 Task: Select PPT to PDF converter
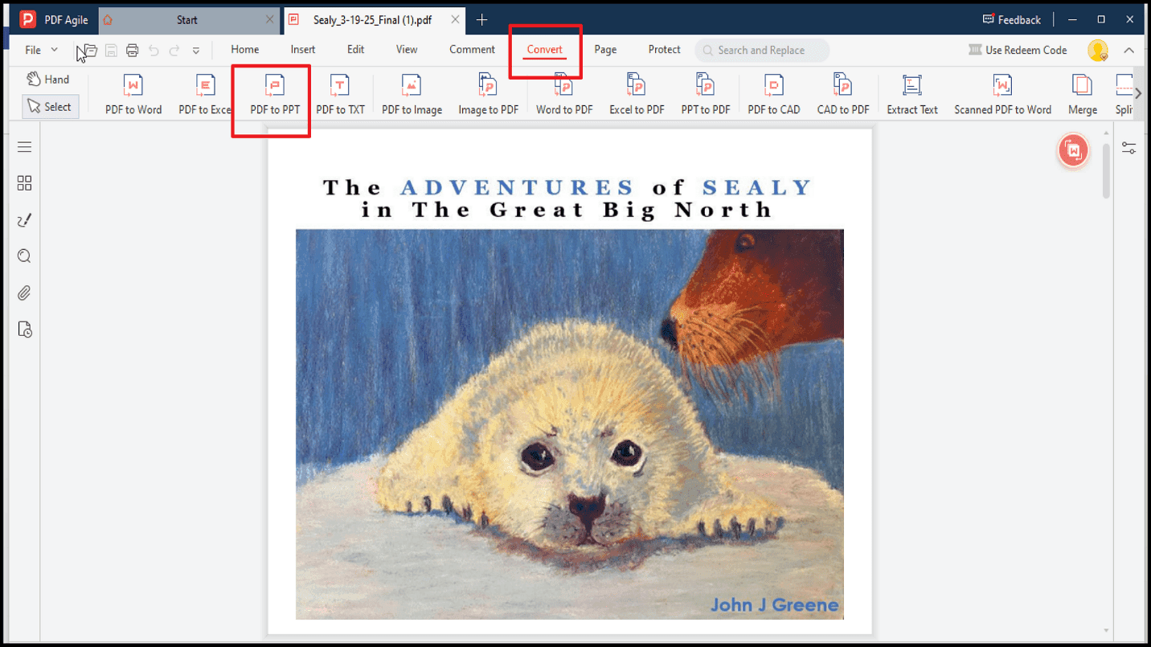coord(706,94)
